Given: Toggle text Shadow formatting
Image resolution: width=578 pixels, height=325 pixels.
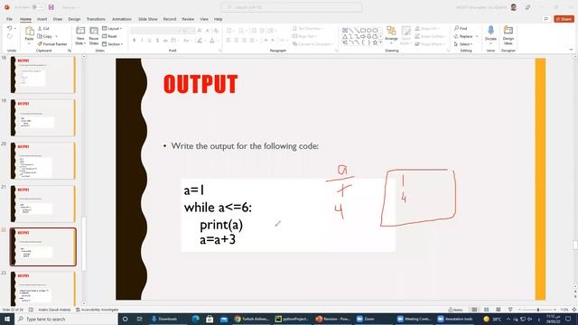Looking at the screenshot, I should [157, 40].
